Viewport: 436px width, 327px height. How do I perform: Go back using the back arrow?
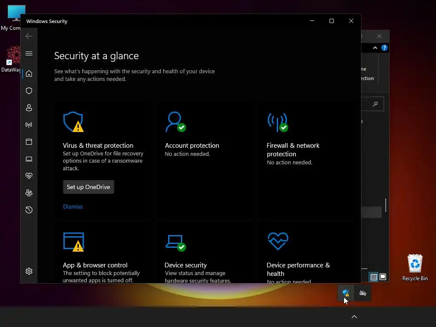(29, 36)
